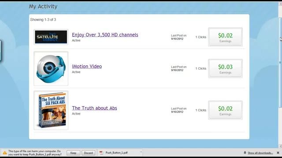
Task: Click the Last Post date for Truth about Abs
Action: click(x=177, y=112)
